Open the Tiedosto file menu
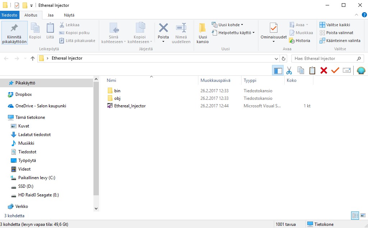The width and height of the screenshot is (368, 228). (x=9, y=15)
